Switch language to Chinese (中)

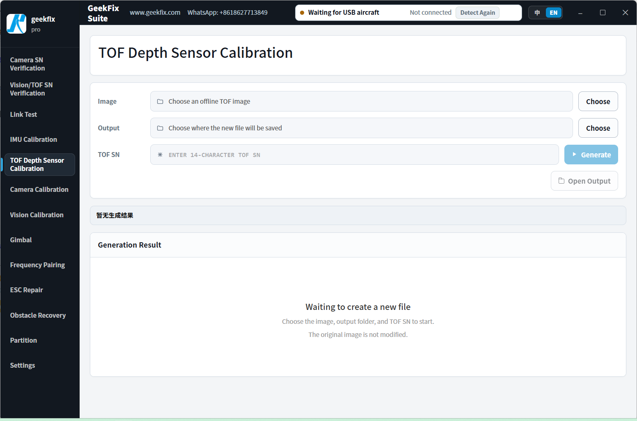(x=537, y=13)
